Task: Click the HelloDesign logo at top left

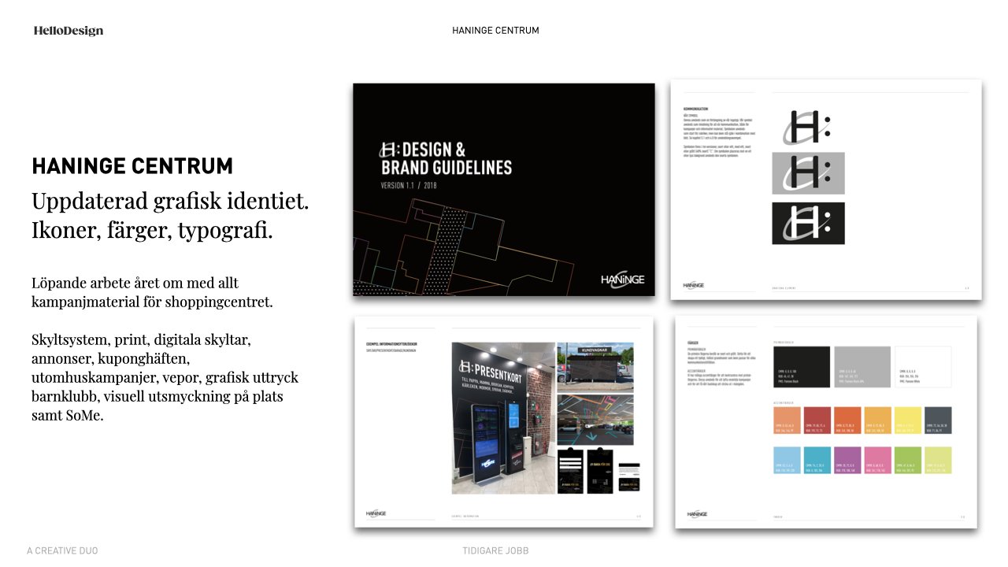Action: [69, 31]
